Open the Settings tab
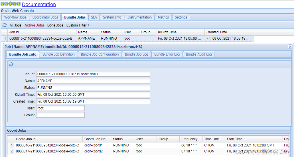The image size is (294, 157). tap(181, 17)
